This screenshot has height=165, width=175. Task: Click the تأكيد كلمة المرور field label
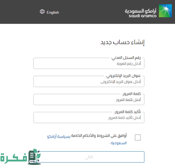[127, 112]
